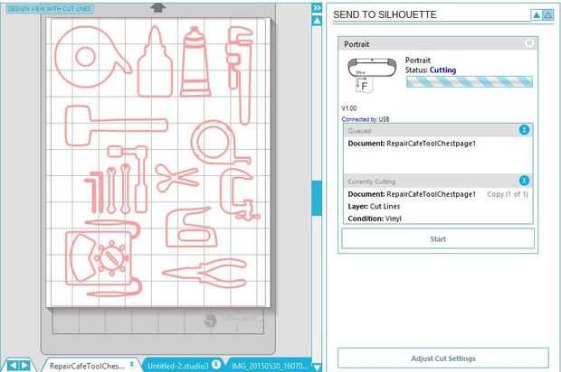561x372 pixels.
Task: Close the RepairCafeToolChes... tab
Action: pyautogui.click(x=132, y=364)
